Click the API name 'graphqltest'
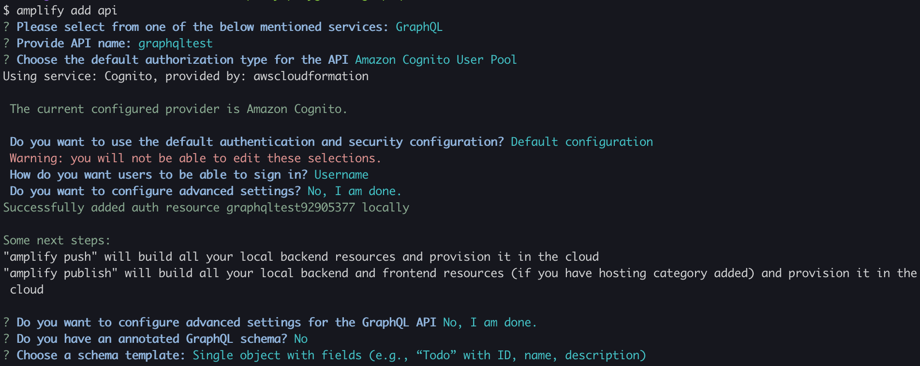Image resolution: width=920 pixels, height=366 pixels. pos(175,43)
